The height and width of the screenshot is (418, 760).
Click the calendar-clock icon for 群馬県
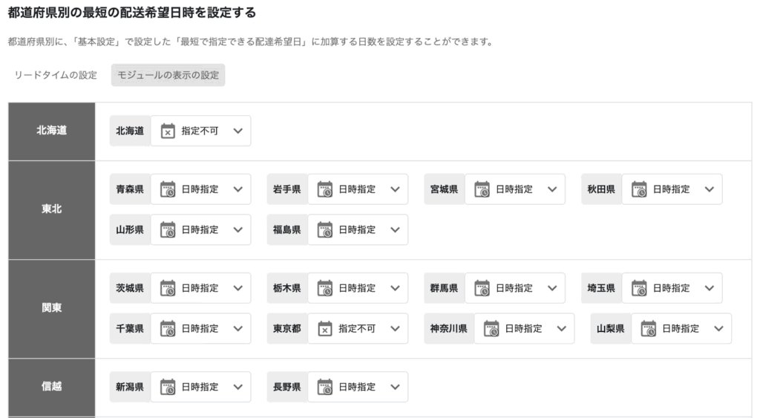(x=482, y=288)
